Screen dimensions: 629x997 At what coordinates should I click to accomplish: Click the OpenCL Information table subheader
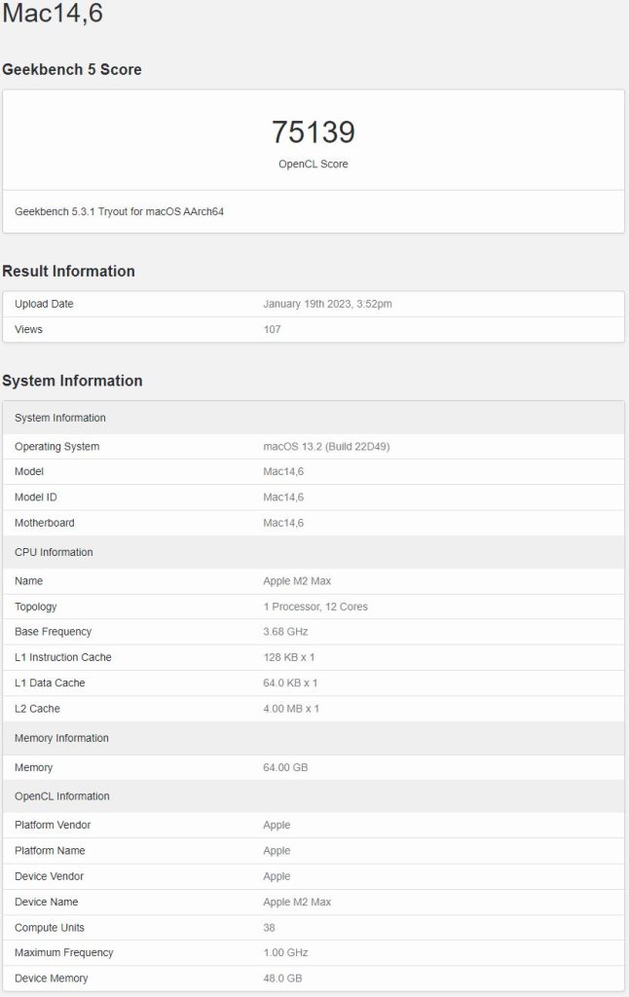coord(61,796)
